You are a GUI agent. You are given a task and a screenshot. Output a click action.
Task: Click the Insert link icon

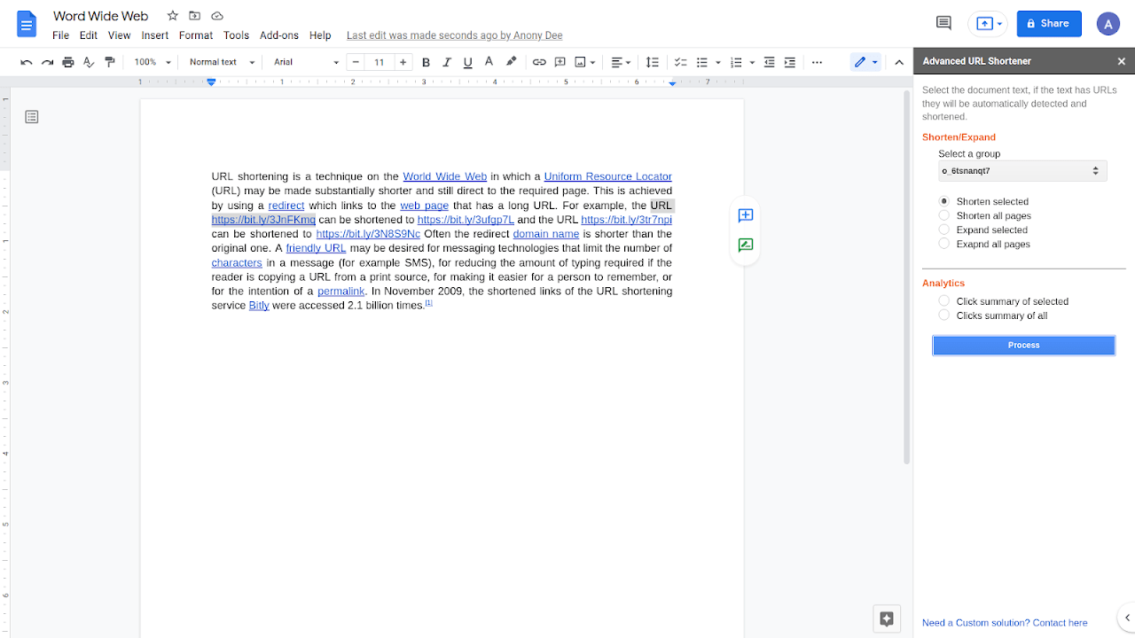coord(539,62)
